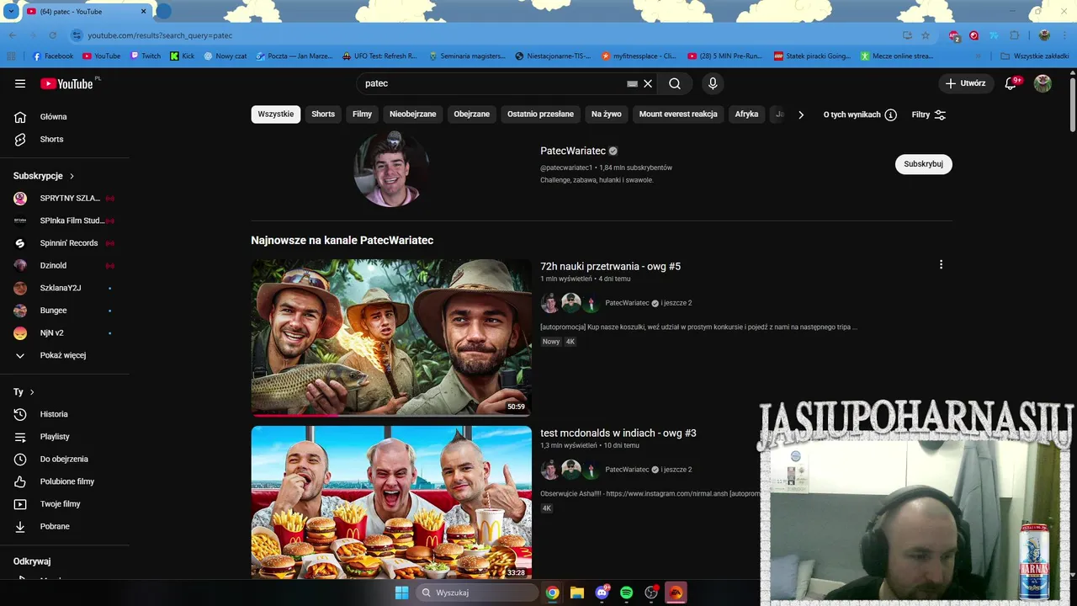Open the Facebook bookmark
Screen dimensions: 1077x606
[53, 56]
